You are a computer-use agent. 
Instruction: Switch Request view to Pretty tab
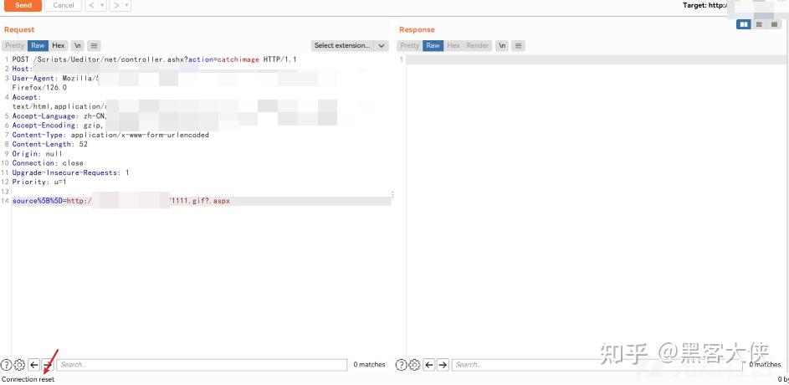[x=14, y=45]
